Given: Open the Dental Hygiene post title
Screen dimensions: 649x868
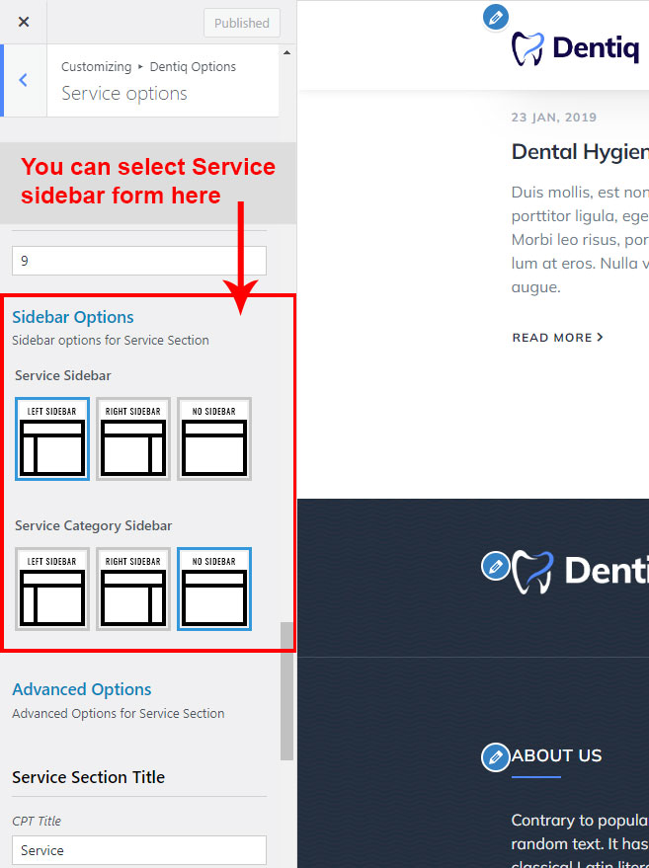Looking at the screenshot, I should [579, 152].
